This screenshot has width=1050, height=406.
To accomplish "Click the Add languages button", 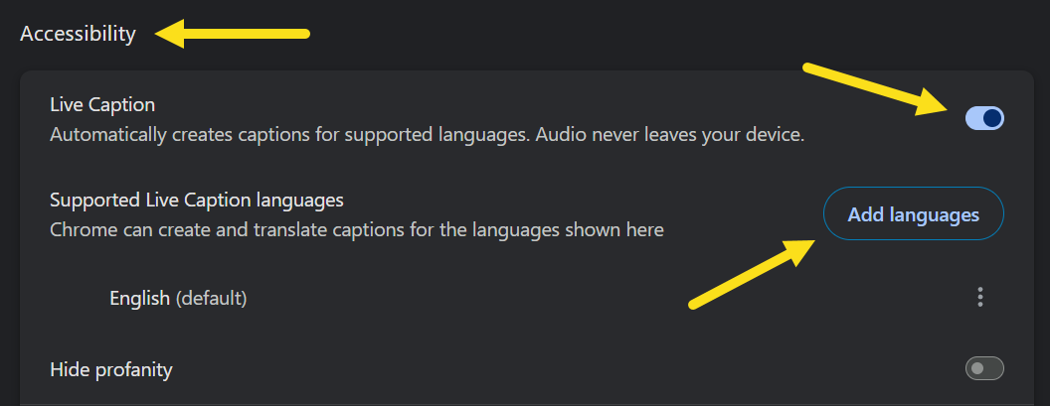I will coord(914,214).
